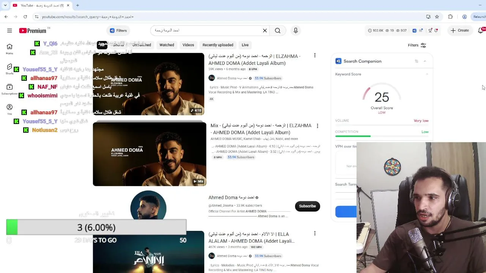This screenshot has width=486, height=273.
Task: Open Ahmed Doma avatar beside ELZAHMA video
Action: [211, 78]
